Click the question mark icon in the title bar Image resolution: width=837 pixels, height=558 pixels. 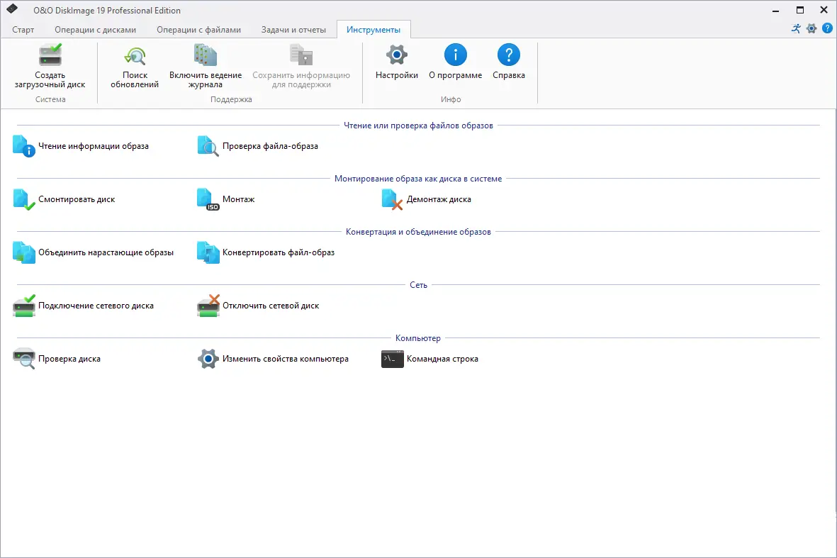(x=827, y=28)
